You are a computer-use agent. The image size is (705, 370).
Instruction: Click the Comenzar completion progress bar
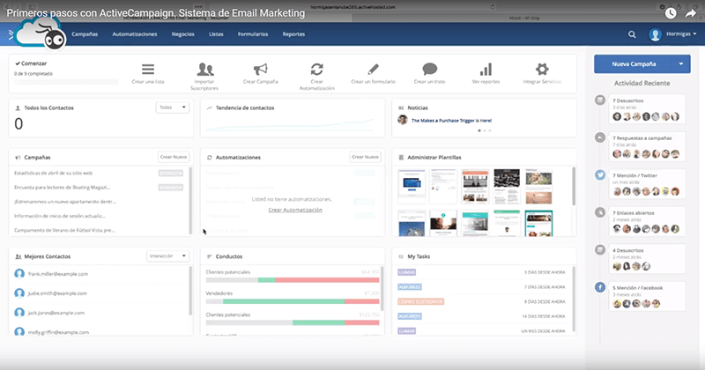[66, 82]
